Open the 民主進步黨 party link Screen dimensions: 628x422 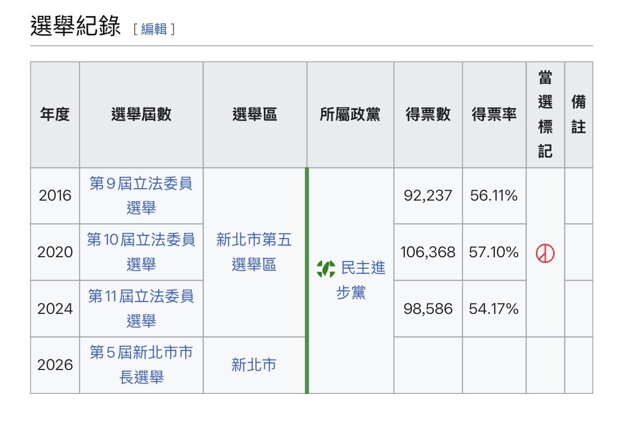361,281
